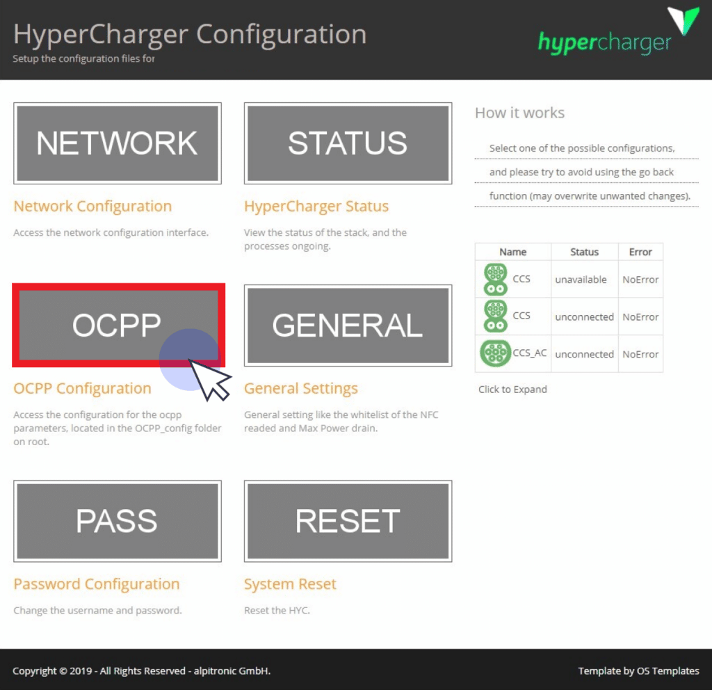Click the Name column header
The height and width of the screenshot is (690, 712).
(x=512, y=252)
